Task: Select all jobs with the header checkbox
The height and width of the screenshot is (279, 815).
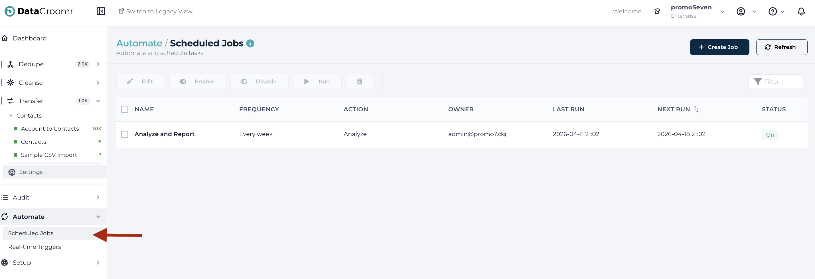Action: 125,109
